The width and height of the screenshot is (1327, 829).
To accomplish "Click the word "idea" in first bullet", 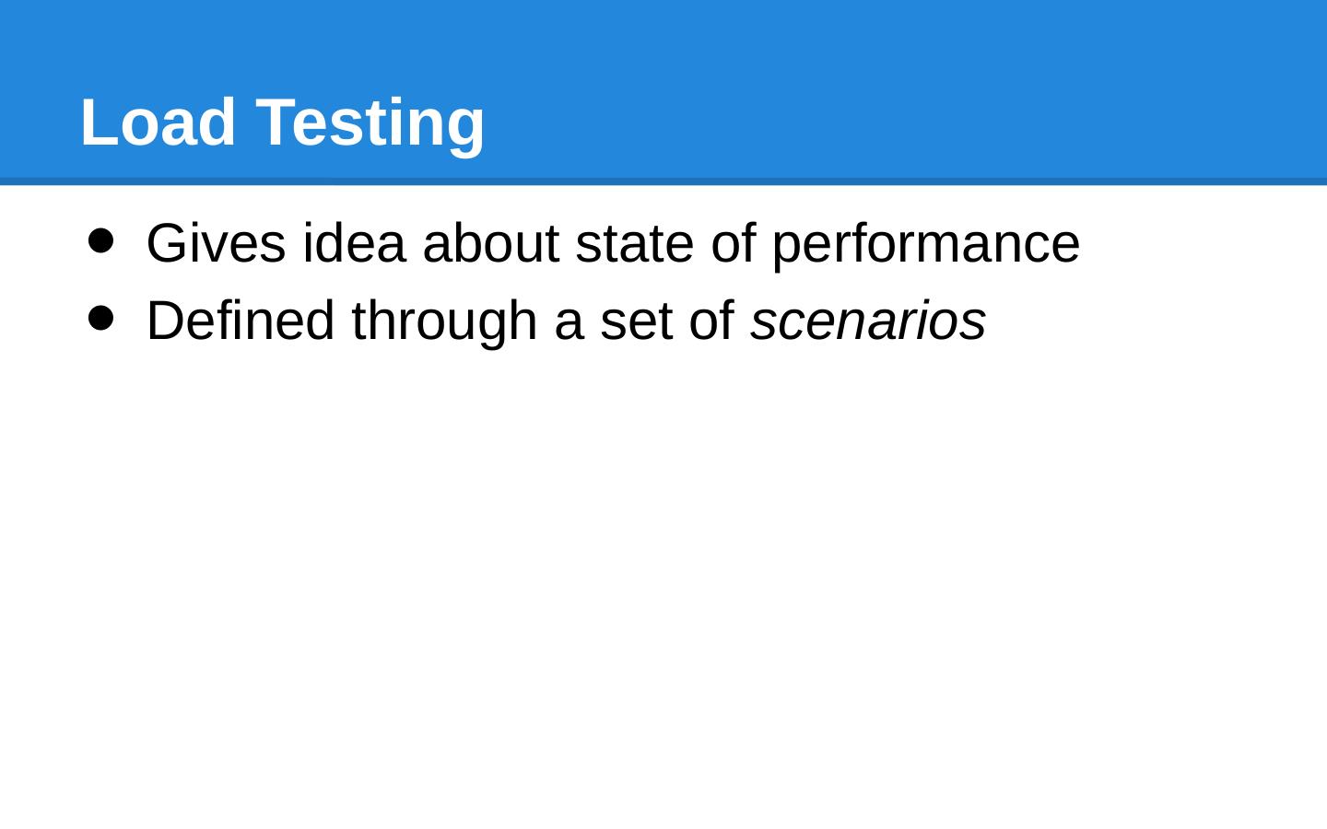I will pos(354,244).
